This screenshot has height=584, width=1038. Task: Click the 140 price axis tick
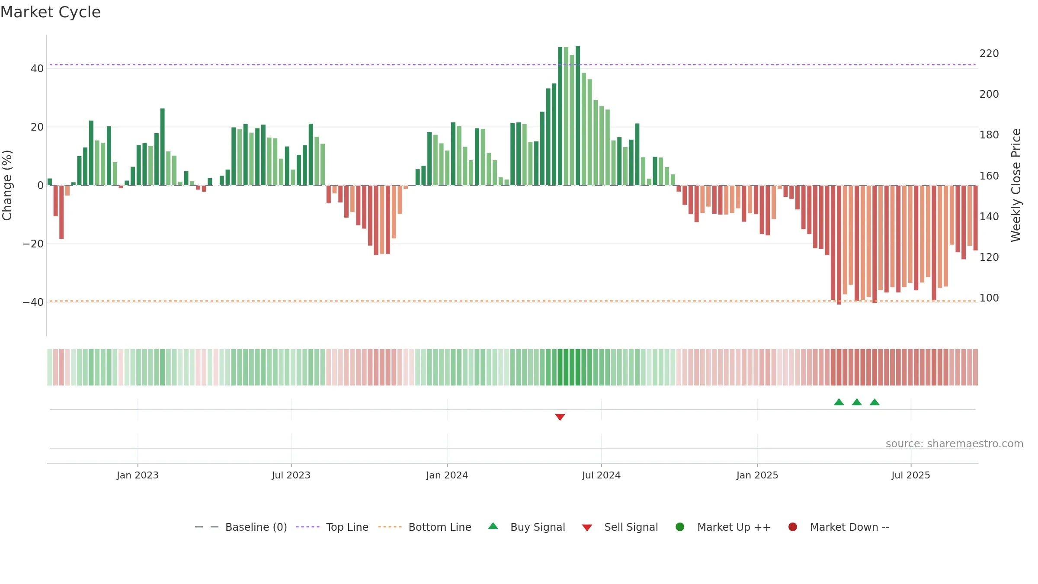coord(989,217)
